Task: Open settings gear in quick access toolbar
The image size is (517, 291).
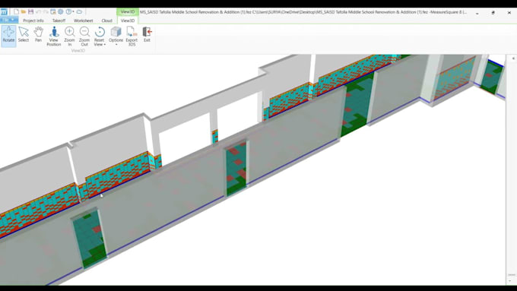Action: click(x=61, y=12)
